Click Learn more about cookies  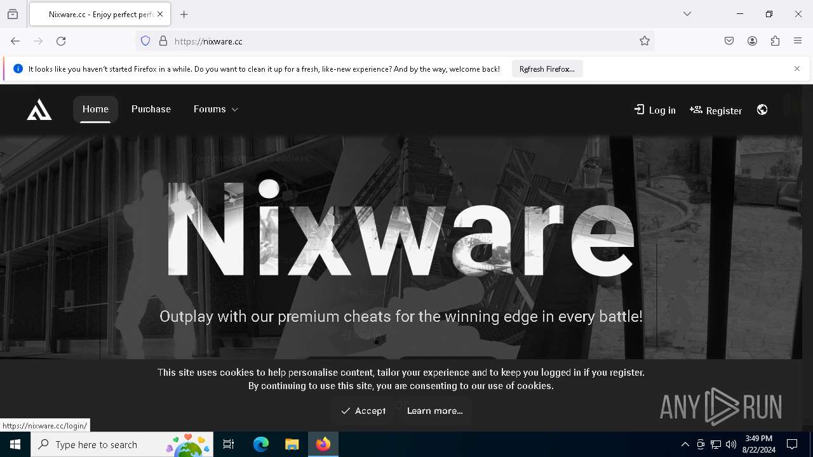[x=434, y=411]
